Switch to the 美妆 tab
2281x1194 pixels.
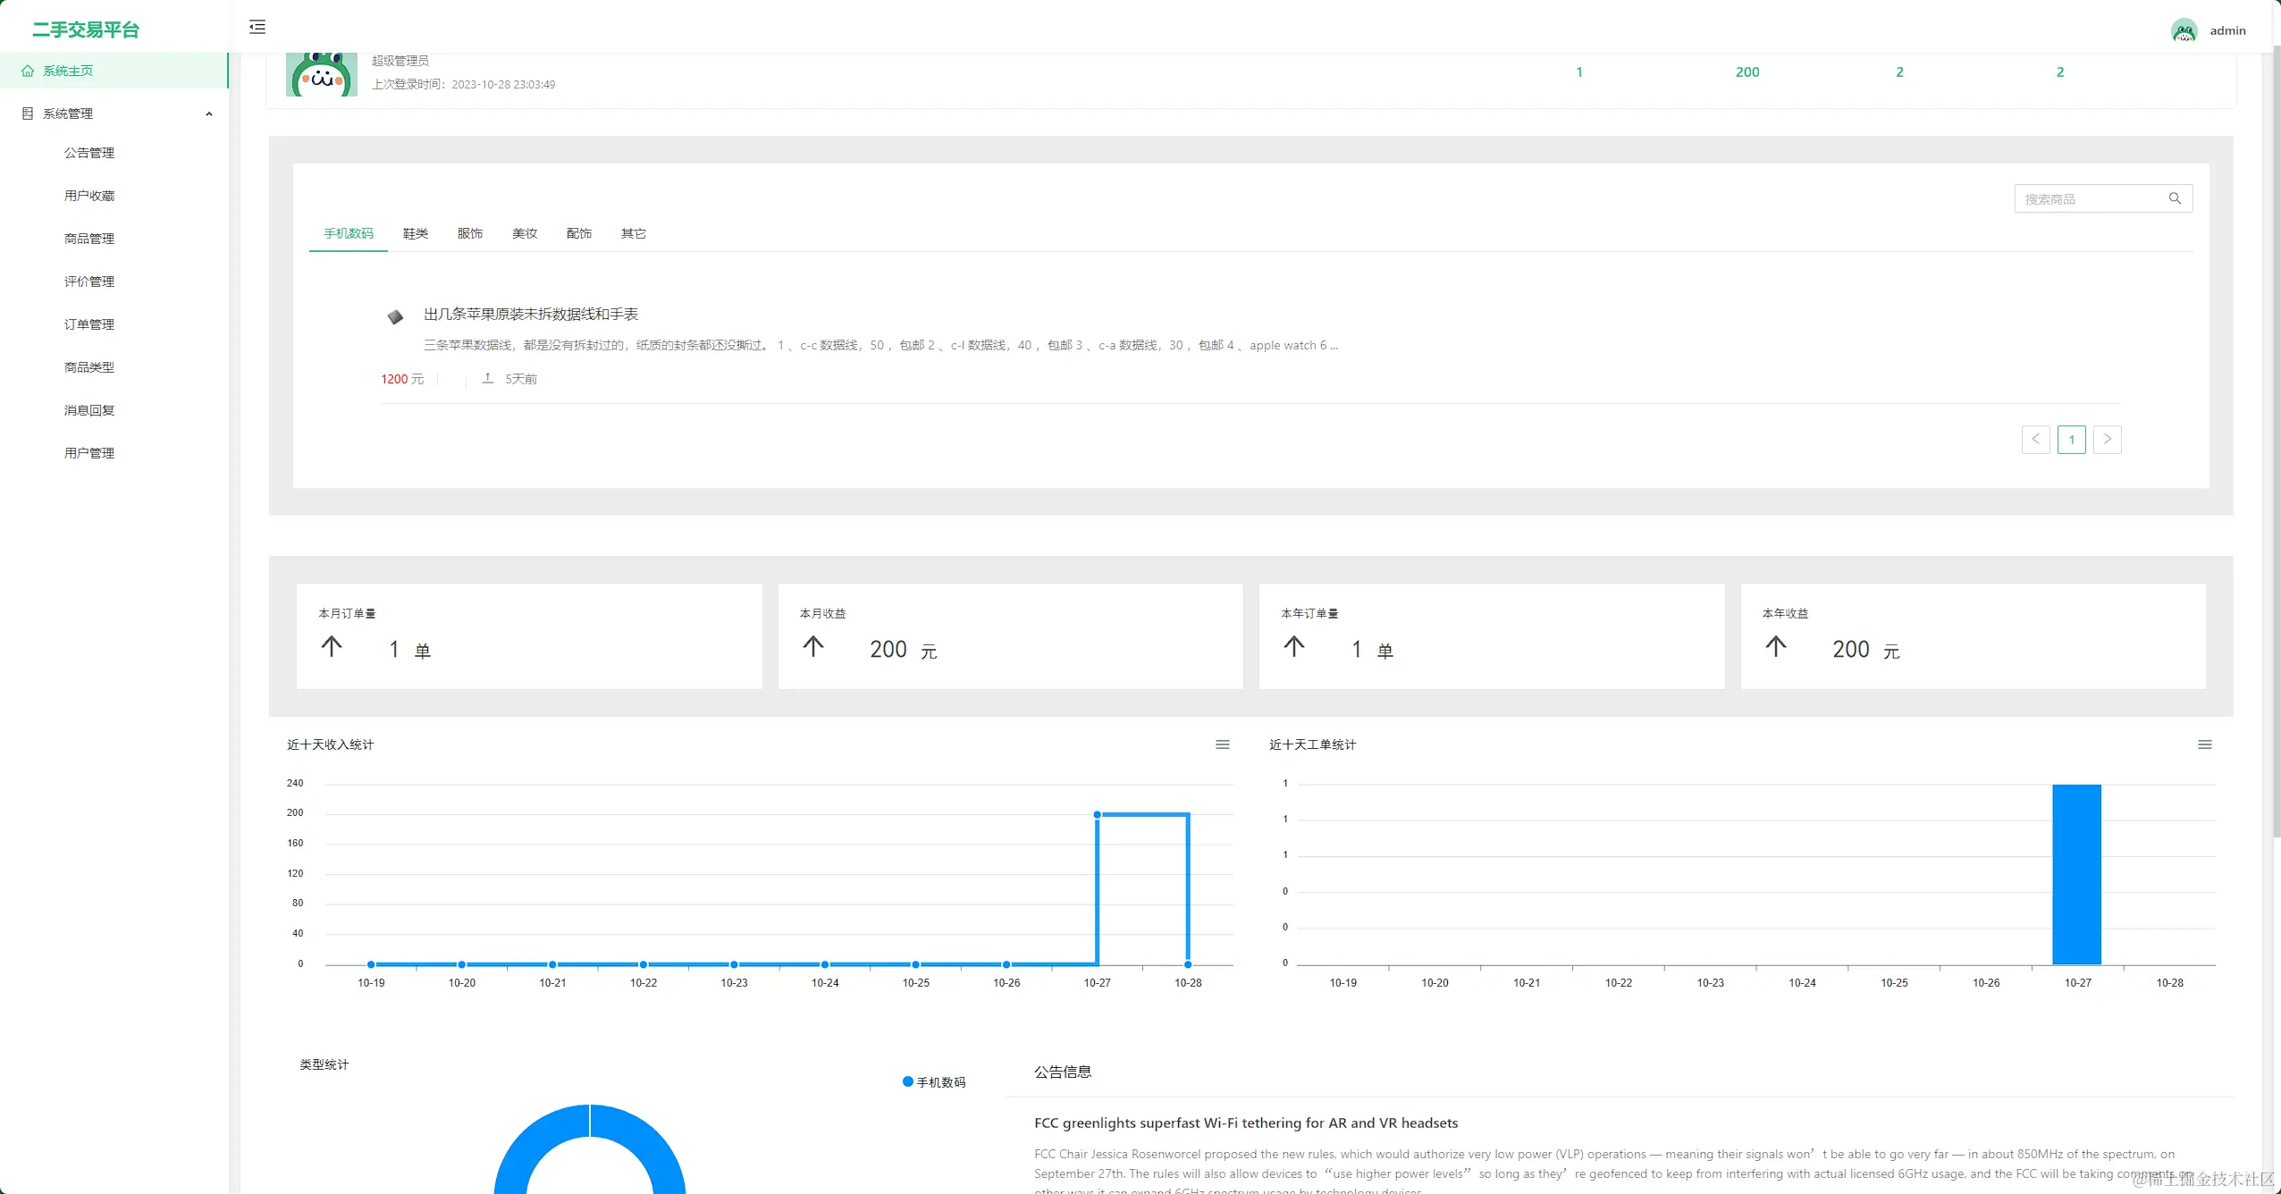click(525, 233)
